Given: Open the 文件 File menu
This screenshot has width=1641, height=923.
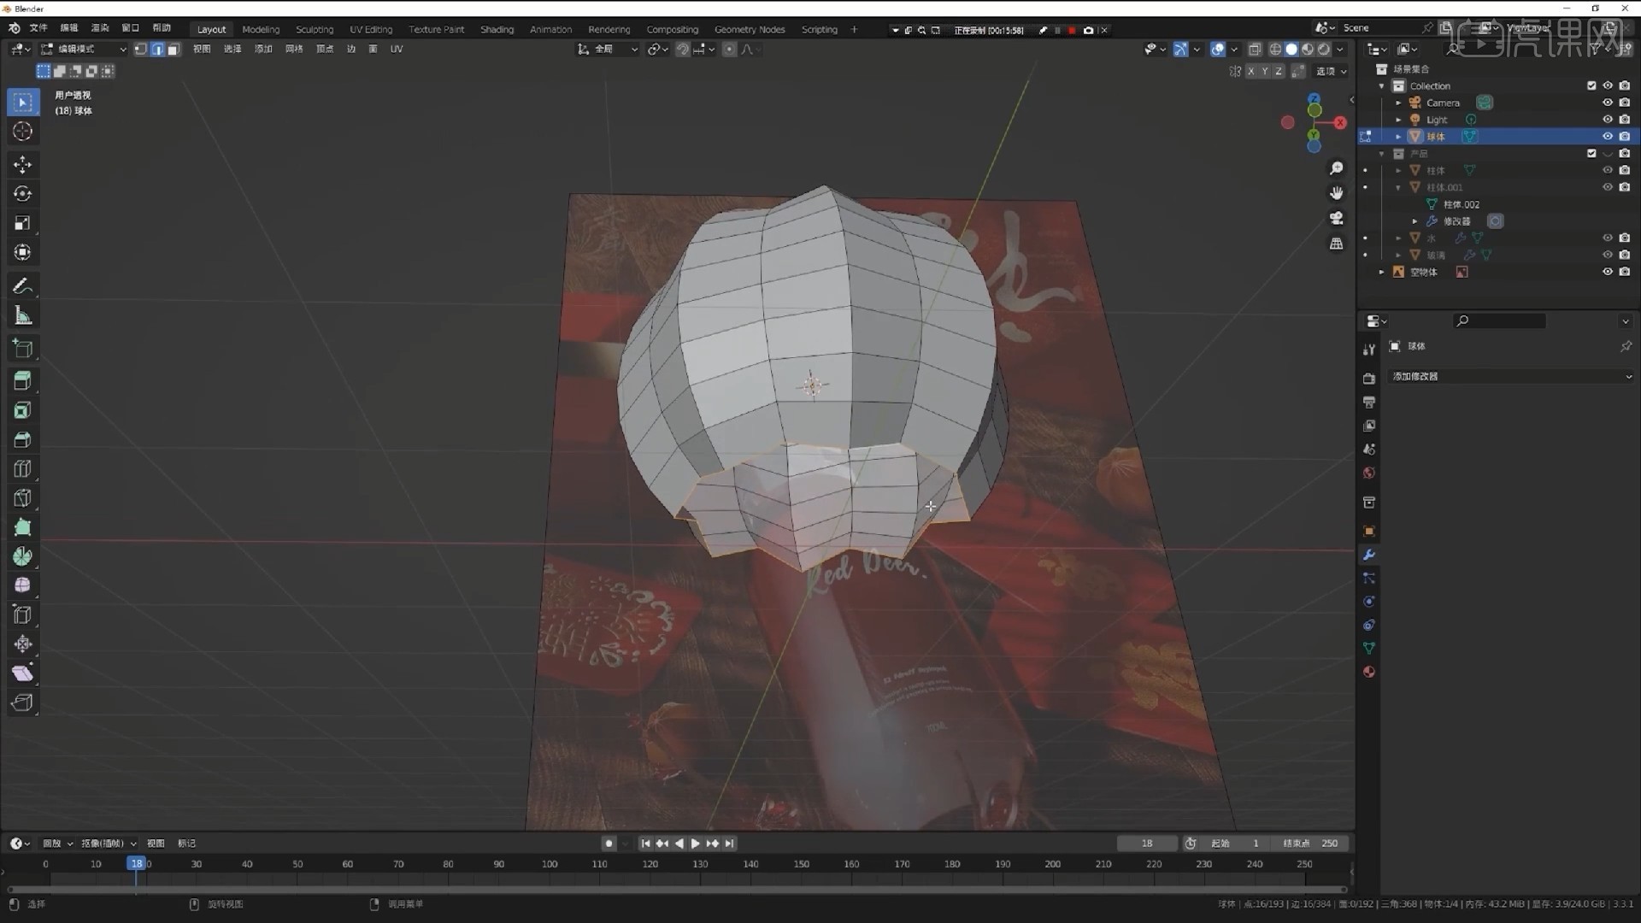Looking at the screenshot, I should [x=39, y=28].
